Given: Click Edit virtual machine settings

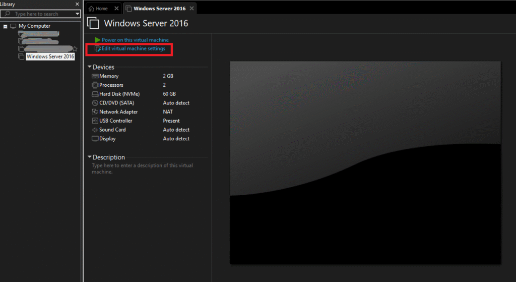Looking at the screenshot, I should [133, 48].
